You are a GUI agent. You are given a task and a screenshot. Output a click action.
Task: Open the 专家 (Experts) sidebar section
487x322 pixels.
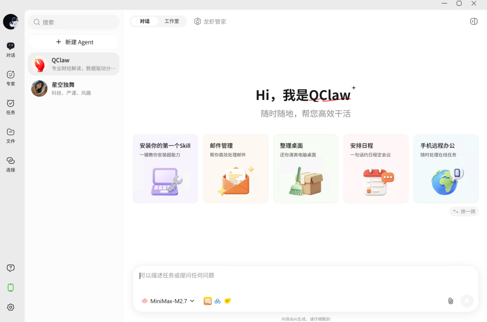(x=11, y=77)
